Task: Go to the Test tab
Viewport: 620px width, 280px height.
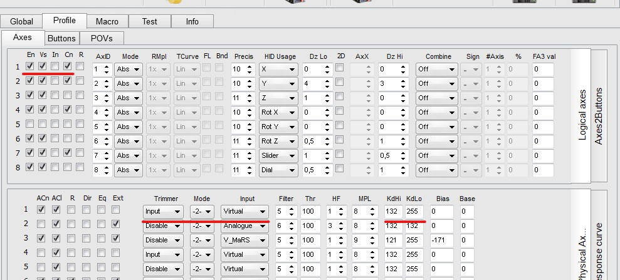Action: click(x=149, y=21)
